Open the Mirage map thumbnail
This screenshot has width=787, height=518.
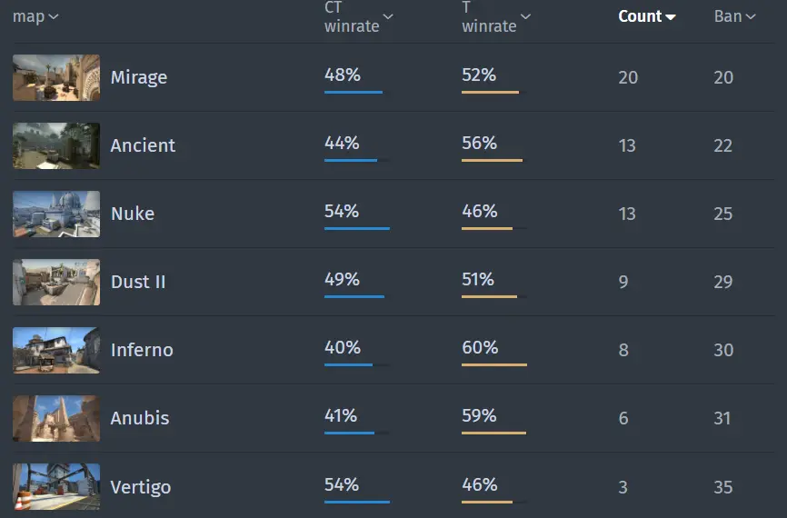click(56, 78)
